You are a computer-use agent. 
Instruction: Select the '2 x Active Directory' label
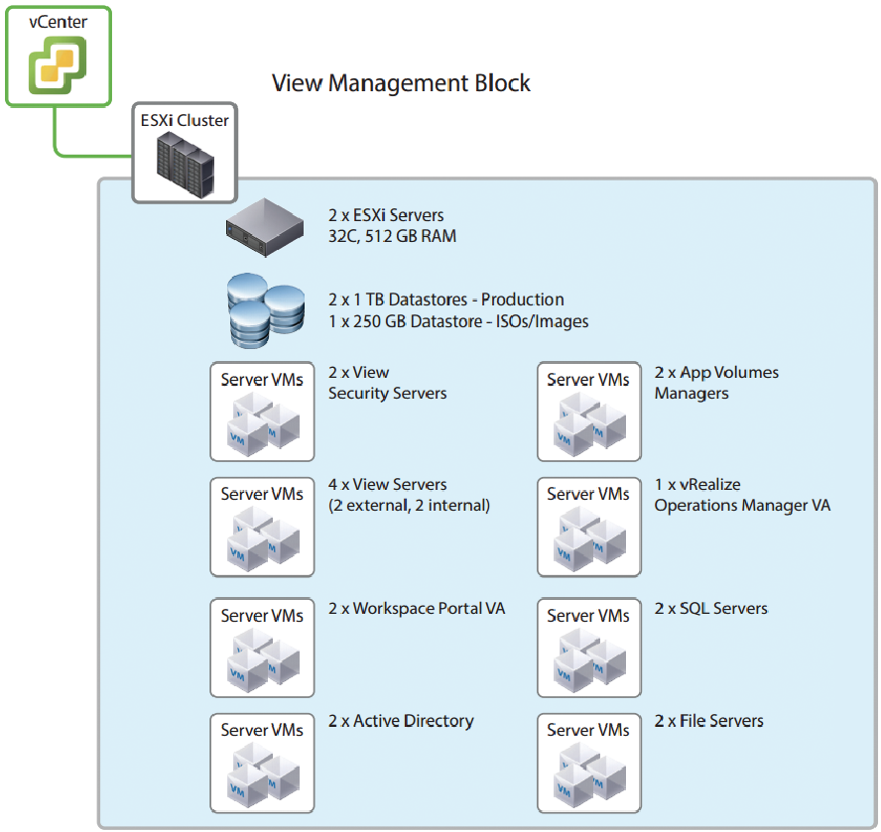[401, 721]
